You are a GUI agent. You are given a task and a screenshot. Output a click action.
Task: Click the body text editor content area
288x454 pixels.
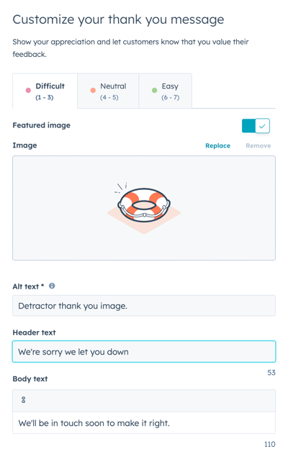(x=144, y=423)
